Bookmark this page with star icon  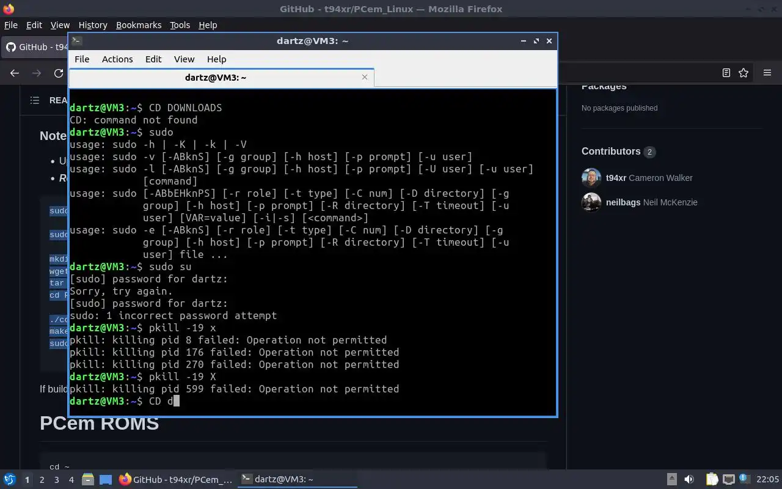click(x=744, y=73)
